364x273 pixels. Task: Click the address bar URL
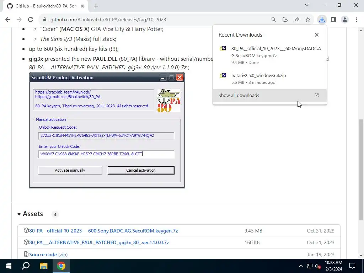[108, 20]
